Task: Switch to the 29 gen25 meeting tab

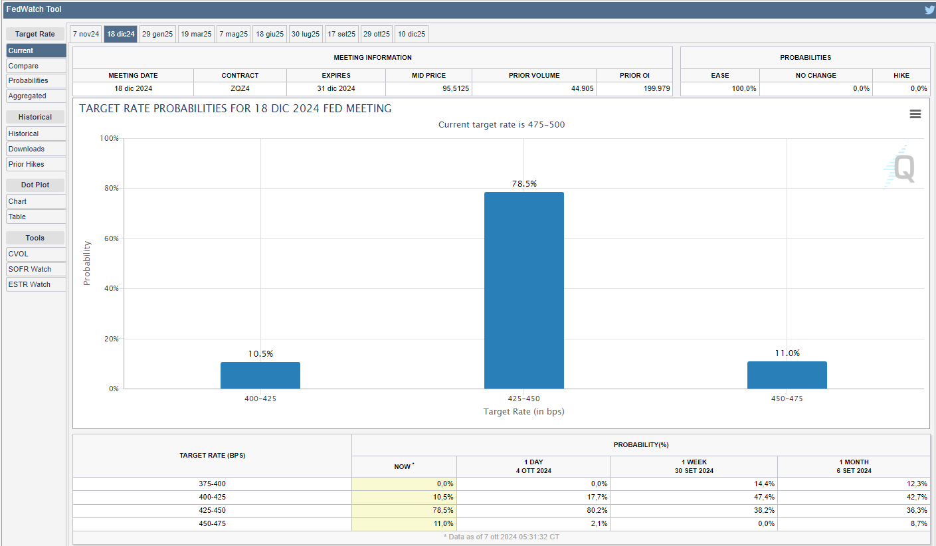Action: 157,34
